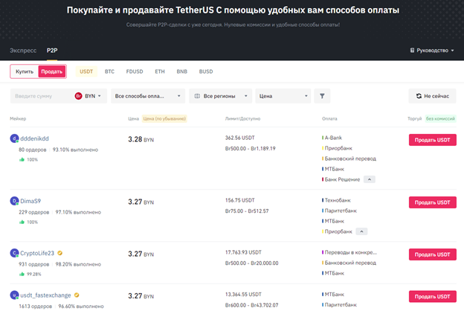The width and height of the screenshot is (464, 311).
Task: Click the 13,364.55 USDT available amount
Action: tap(243, 295)
